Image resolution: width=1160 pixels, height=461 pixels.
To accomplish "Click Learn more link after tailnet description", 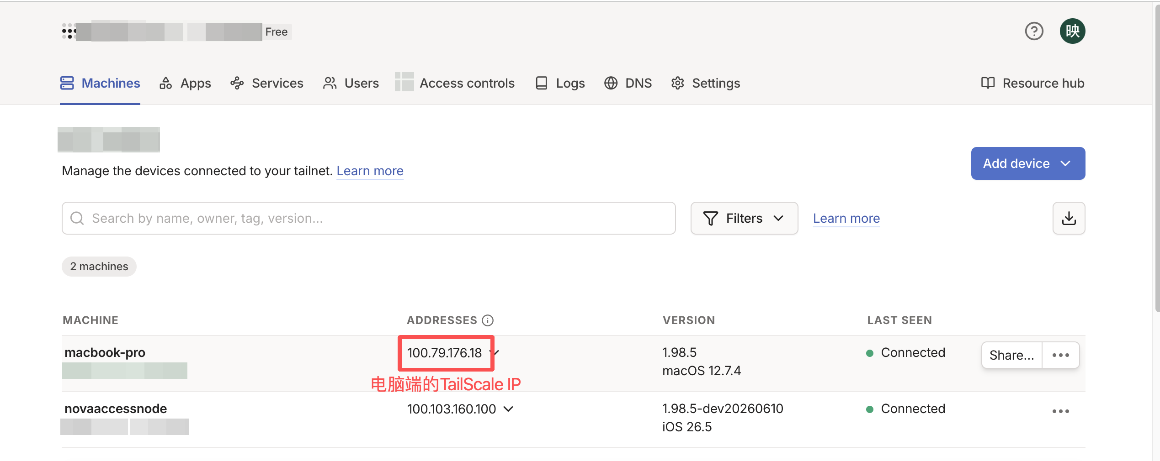I will coord(370,171).
